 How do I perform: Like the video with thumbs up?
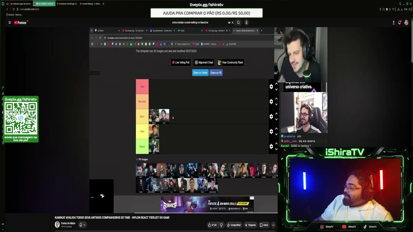212,225
